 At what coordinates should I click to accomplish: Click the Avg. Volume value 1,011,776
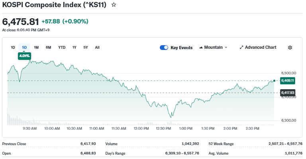pos(294,153)
